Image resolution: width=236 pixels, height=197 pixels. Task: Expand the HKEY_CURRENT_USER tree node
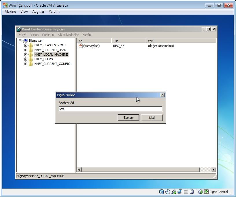click(x=25, y=50)
